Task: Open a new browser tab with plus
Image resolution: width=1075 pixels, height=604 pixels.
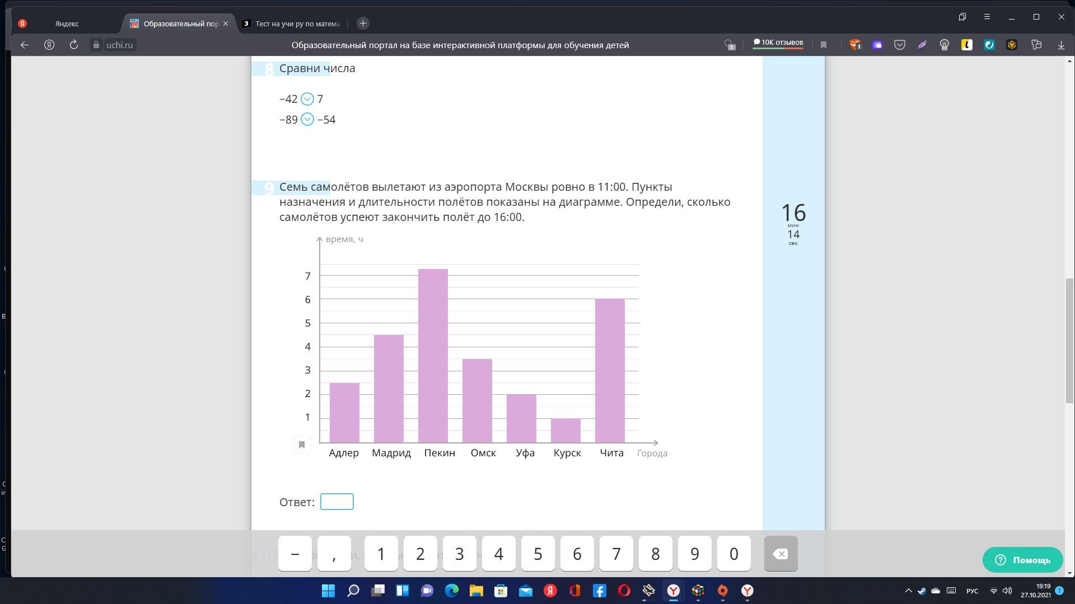Action: point(363,23)
